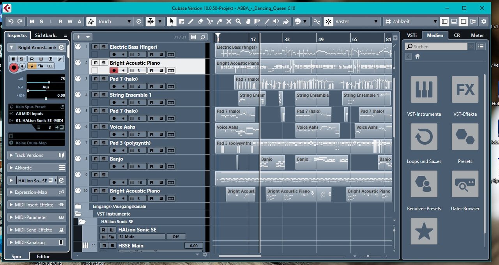Open Benutzer-Presets tile
This screenshot has height=265, width=499.
coord(424,184)
